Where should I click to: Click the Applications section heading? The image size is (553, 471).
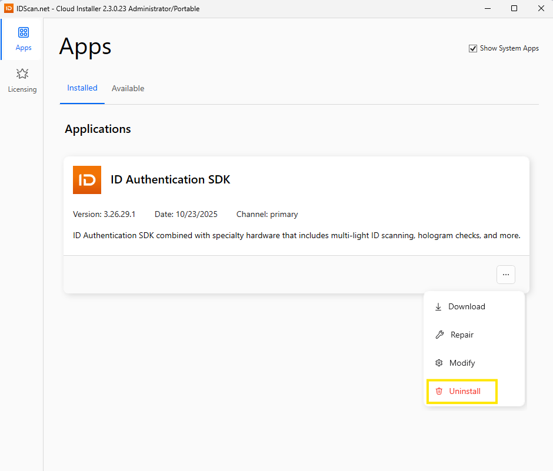pyautogui.click(x=98, y=129)
